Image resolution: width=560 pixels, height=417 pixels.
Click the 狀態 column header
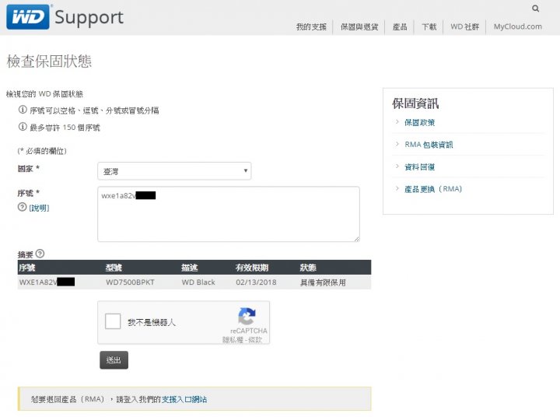308,268
